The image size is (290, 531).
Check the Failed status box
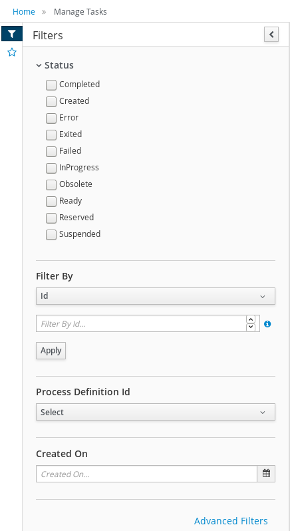pyautogui.click(x=51, y=151)
